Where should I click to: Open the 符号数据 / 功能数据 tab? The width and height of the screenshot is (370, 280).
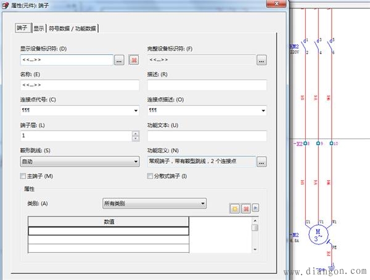click(x=73, y=28)
